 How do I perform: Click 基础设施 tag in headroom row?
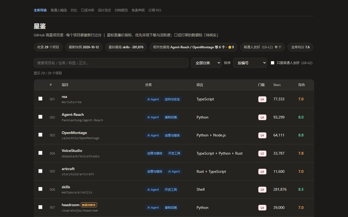tap(171, 208)
